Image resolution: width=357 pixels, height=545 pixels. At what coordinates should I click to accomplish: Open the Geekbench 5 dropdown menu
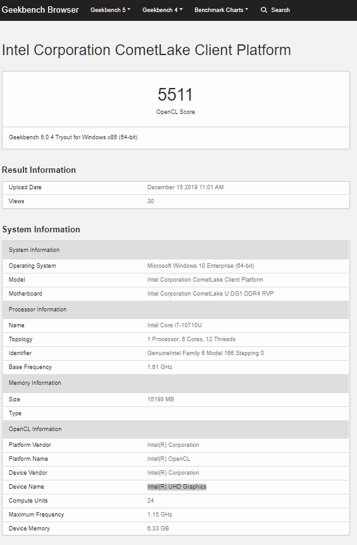point(110,10)
